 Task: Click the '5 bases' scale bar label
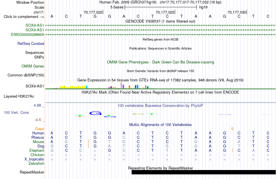pos(117,7)
